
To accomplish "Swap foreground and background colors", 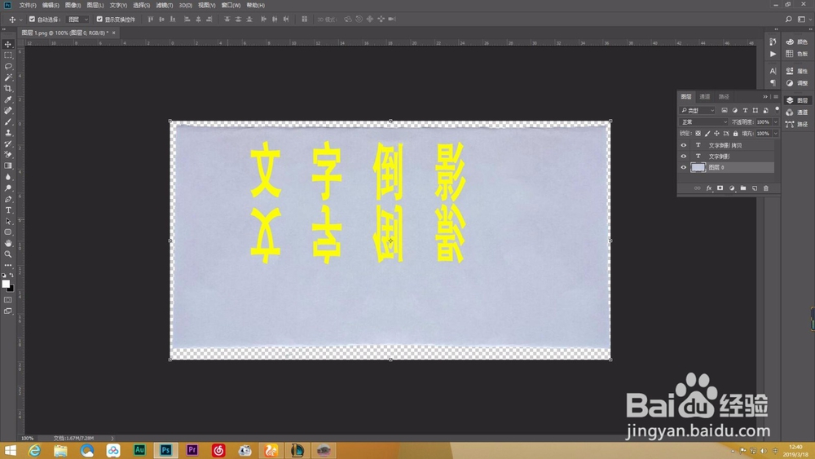I will point(11,275).
